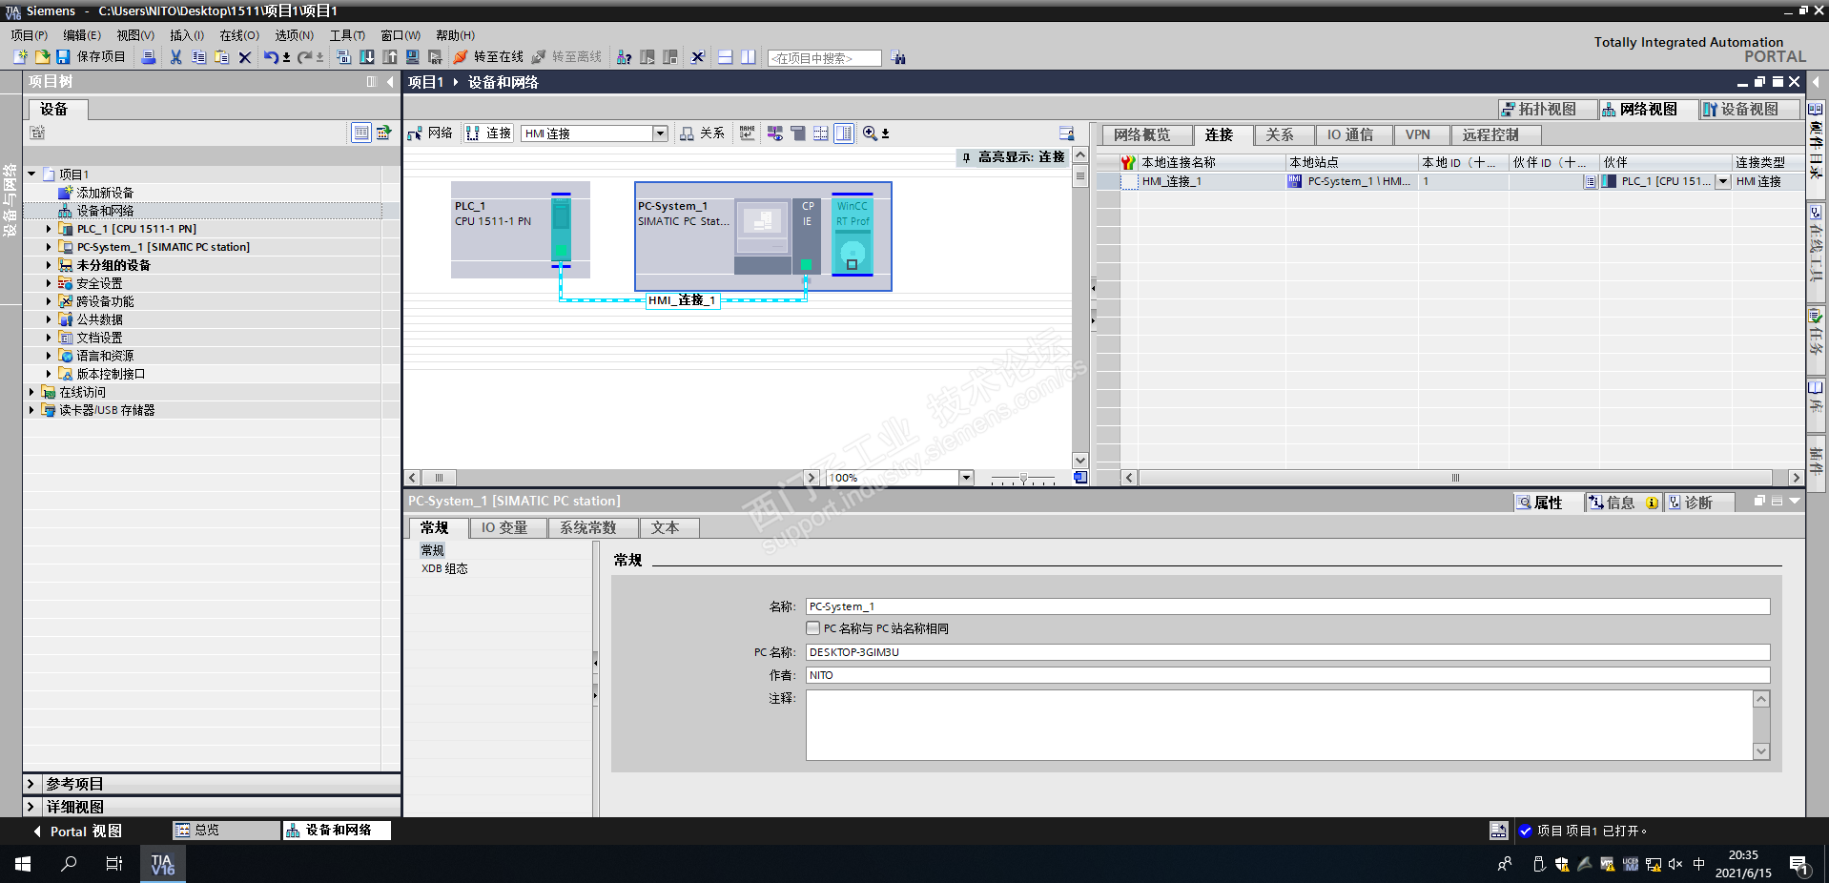Toggle the 关系 (relations) mode button
1829x883 pixels.
click(703, 133)
